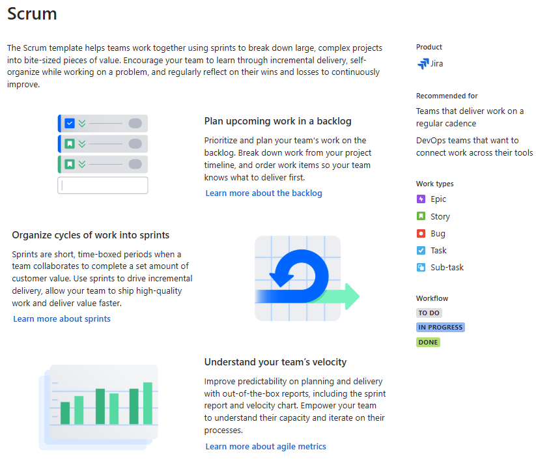Open "Learn more about agile metrics" link
This screenshot has width=536, height=465.
point(265,446)
